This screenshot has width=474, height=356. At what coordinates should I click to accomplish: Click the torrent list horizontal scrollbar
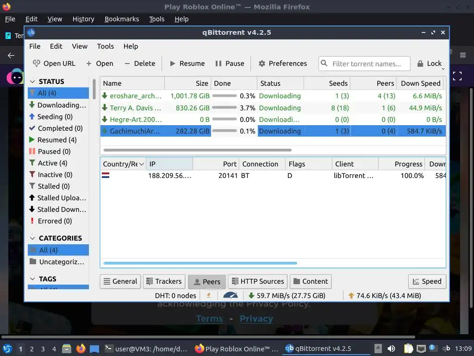[197, 150]
